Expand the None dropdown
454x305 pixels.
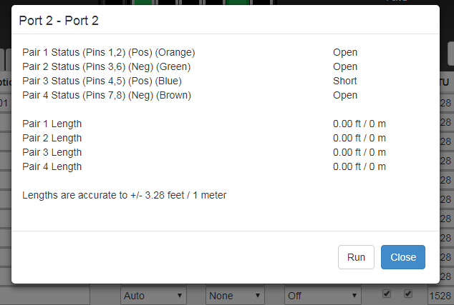pos(236,295)
